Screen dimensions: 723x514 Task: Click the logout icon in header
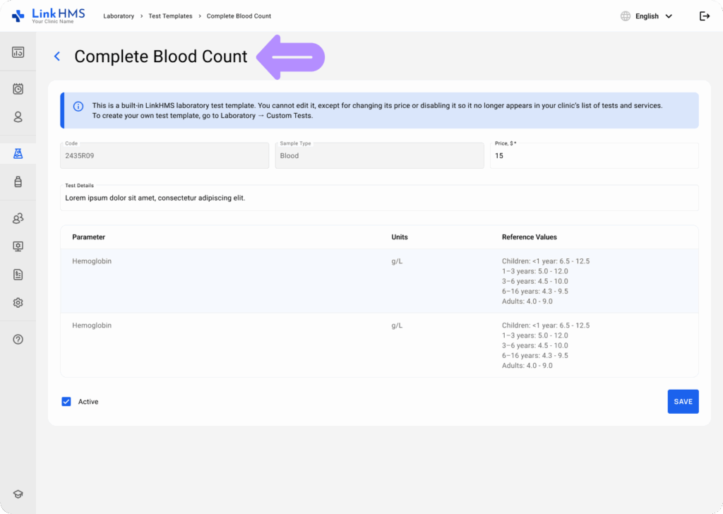[704, 16]
